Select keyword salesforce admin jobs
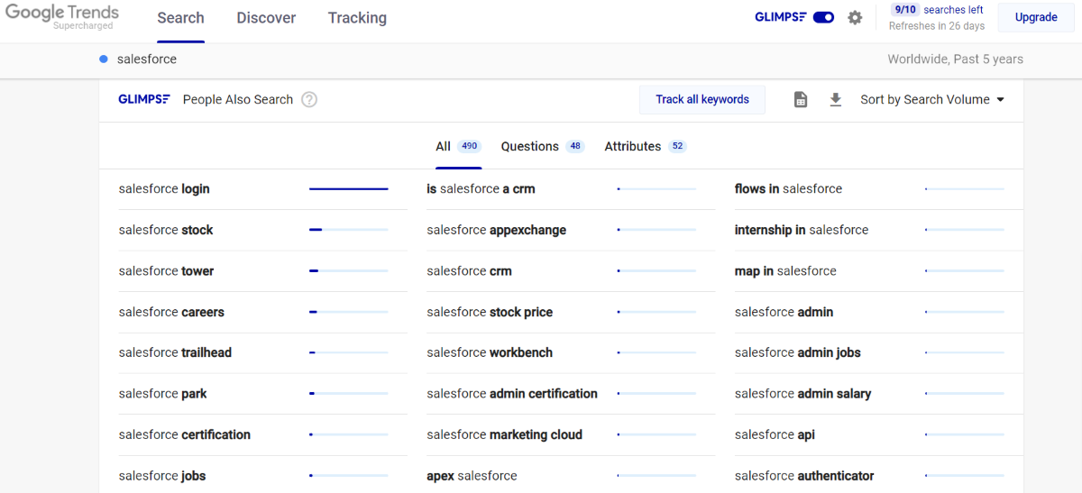 pyautogui.click(x=798, y=352)
